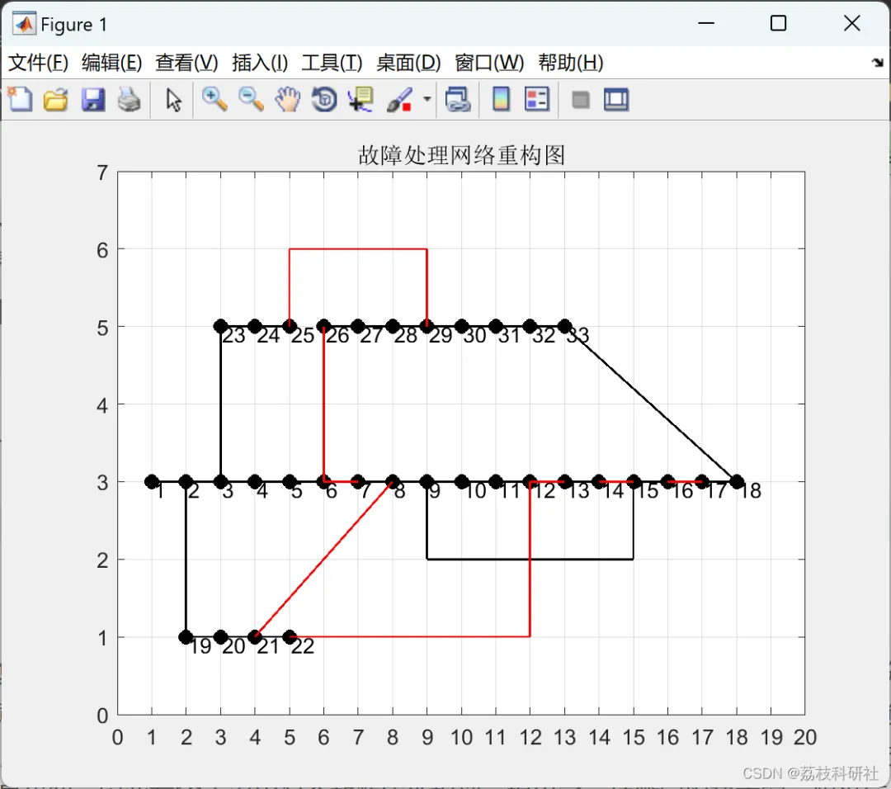The width and height of the screenshot is (891, 789).
Task: Select the Brush data tool
Action: [399, 100]
